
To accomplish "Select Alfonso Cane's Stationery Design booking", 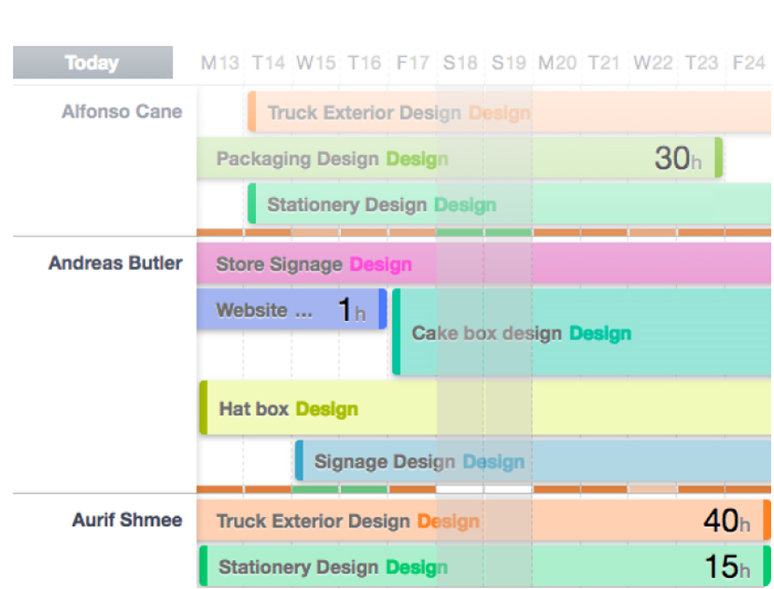I will click(510, 203).
